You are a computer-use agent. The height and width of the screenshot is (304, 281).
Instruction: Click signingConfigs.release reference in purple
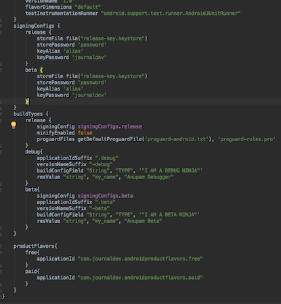coord(110,126)
